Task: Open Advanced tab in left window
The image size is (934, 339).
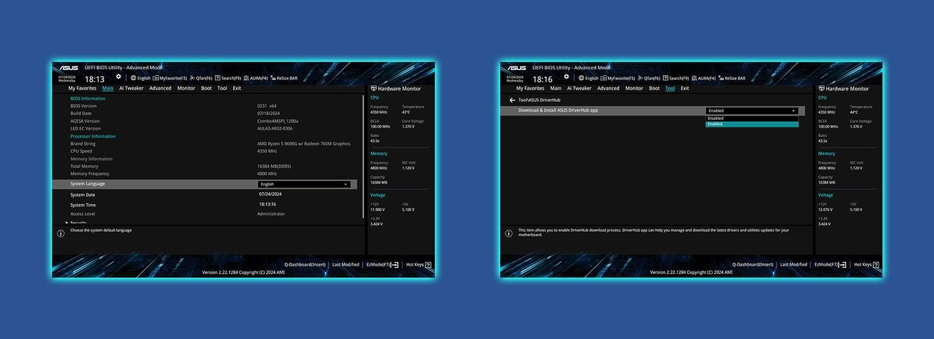Action: point(160,89)
